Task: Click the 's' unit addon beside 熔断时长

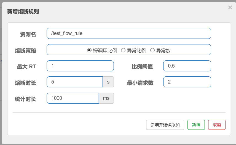Action: click(x=108, y=82)
